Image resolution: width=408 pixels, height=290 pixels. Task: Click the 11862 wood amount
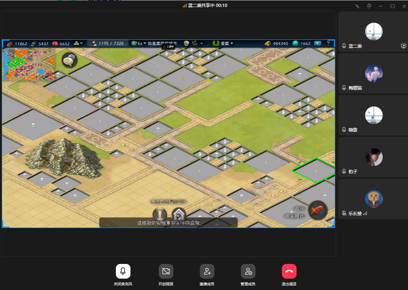(21, 44)
